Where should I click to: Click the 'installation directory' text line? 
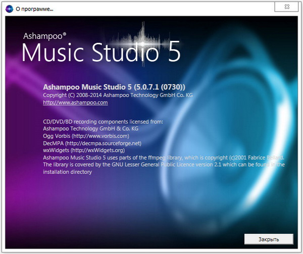click(67, 172)
